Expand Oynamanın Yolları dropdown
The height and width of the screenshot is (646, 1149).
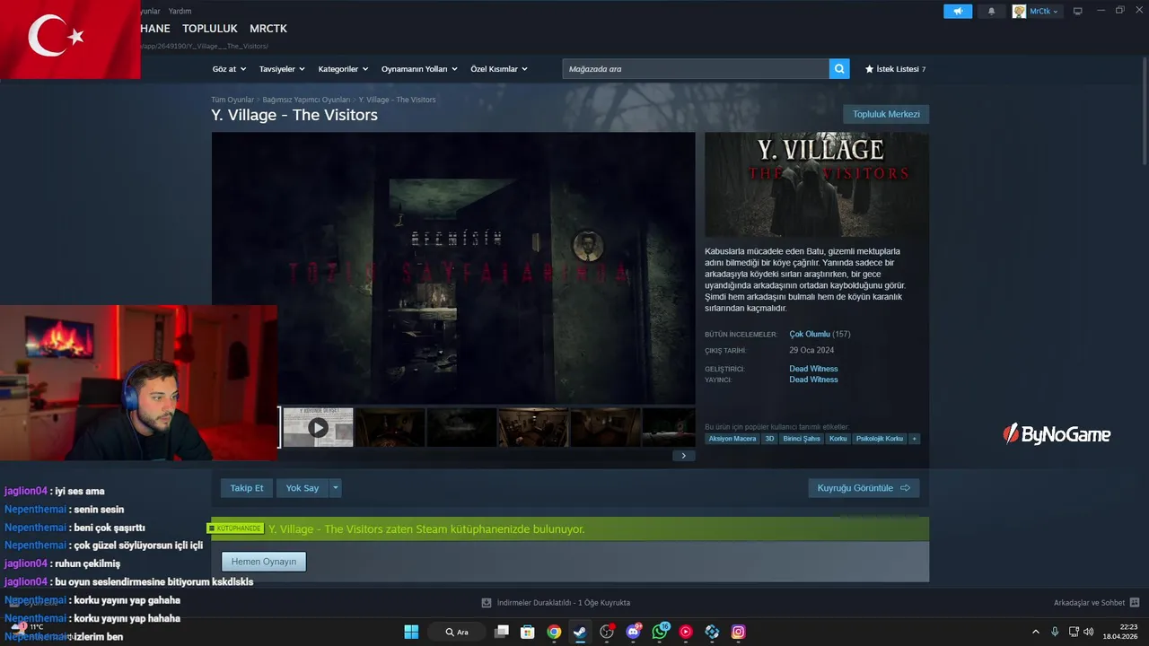pos(419,69)
